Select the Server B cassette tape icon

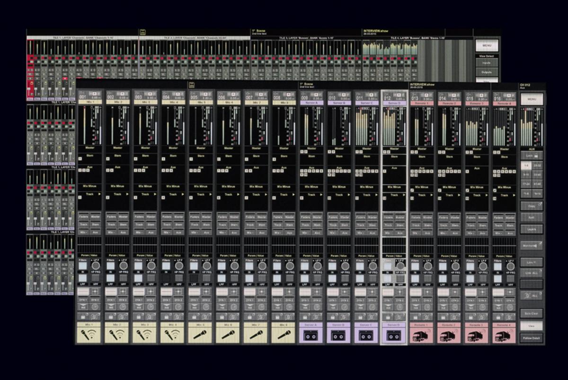tap(339, 335)
